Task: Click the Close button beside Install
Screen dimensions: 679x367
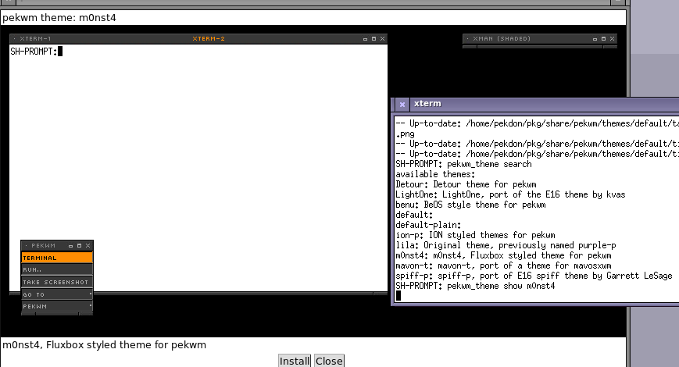Action: point(329,361)
